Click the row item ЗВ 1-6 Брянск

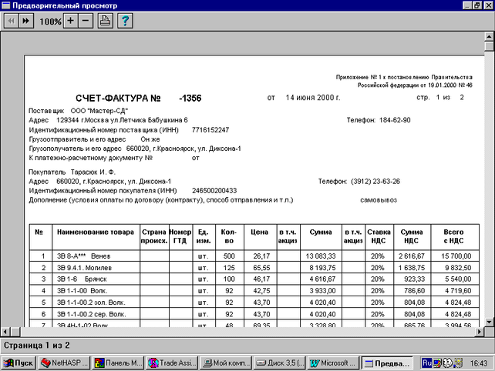point(82,279)
